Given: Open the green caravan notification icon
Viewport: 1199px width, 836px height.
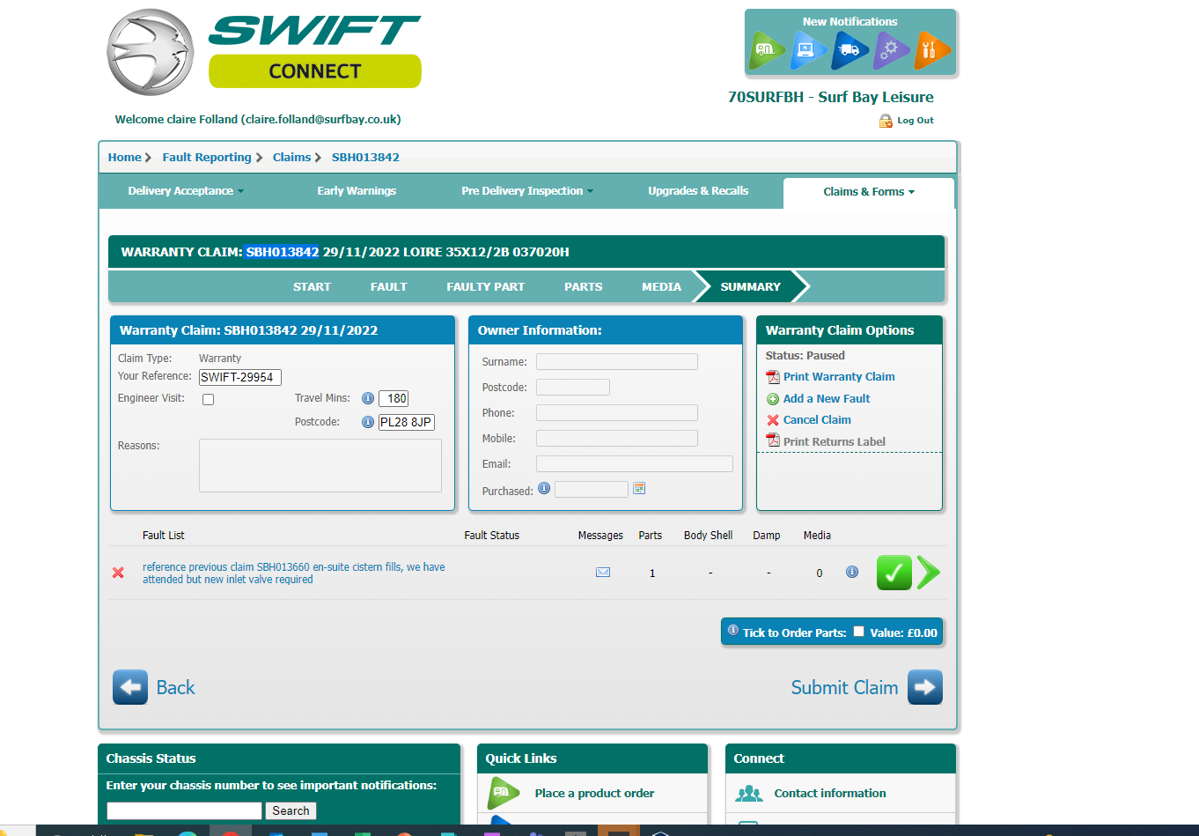Looking at the screenshot, I should coord(765,50).
